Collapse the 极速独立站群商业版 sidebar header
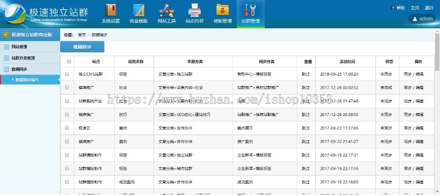The height and width of the screenshot is (196, 440). [x=5, y=35]
